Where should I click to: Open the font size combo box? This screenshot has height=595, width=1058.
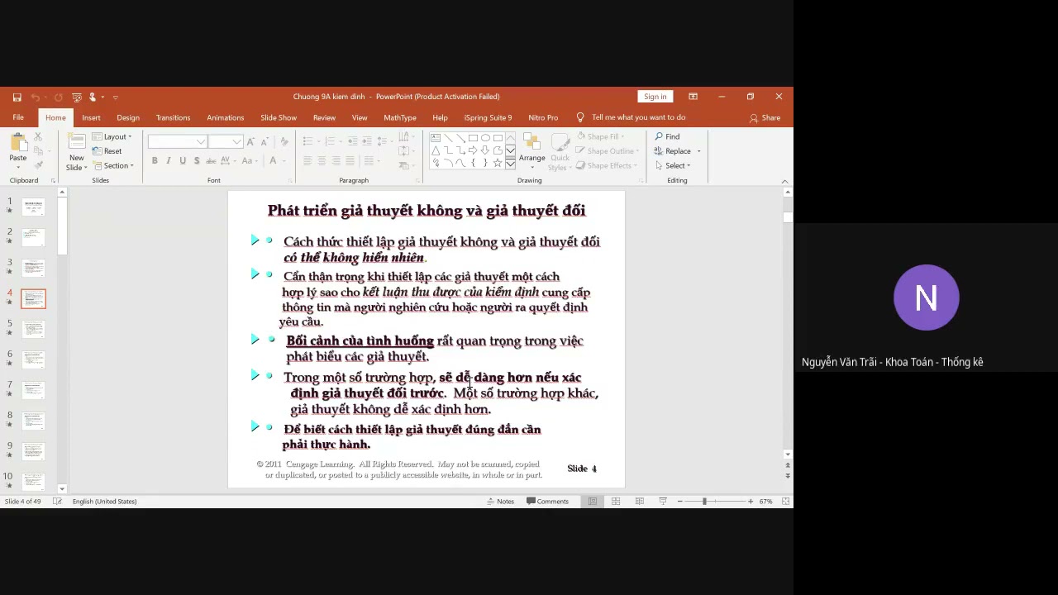[x=225, y=141]
